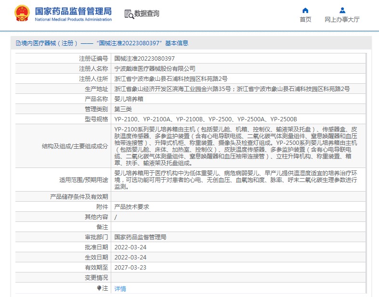The image size is (379, 297).
Task: Go to 首页 menu label
Action: (x=305, y=20)
